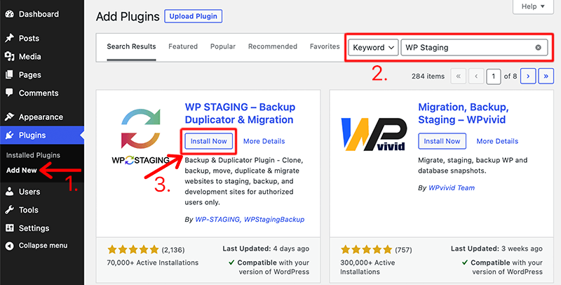This screenshot has width=561, height=285.
Task: Click the WP STAGING plugin logo
Action: 141,137
